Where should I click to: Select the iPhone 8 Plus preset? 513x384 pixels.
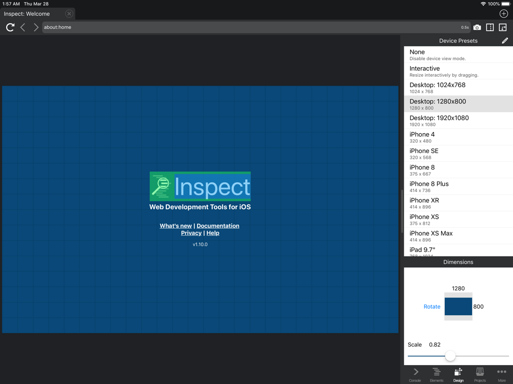click(458, 186)
